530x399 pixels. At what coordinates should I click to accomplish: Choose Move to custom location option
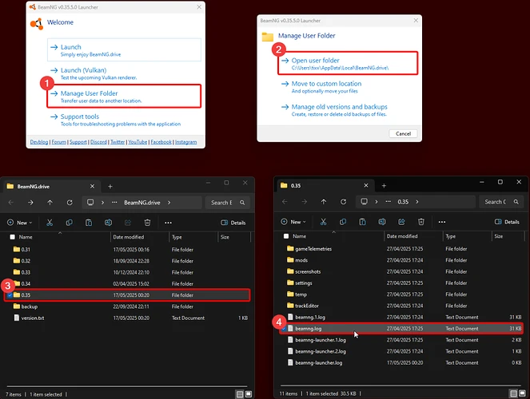click(348, 87)
